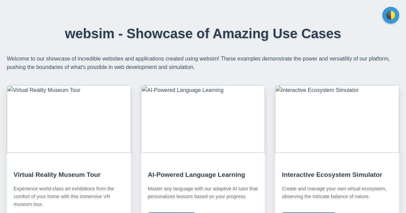This screenshot has height=213, width=406.
Task: Click the AI-Powered Language Learning image placeholder
Action: (203, 119)
